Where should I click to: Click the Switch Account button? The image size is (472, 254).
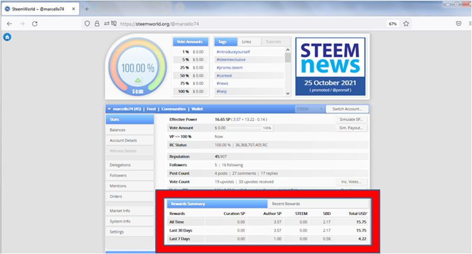coord(347,109)
